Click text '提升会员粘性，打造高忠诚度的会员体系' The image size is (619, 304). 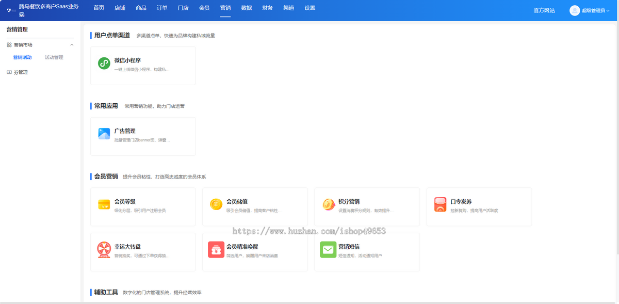[164, 177]
